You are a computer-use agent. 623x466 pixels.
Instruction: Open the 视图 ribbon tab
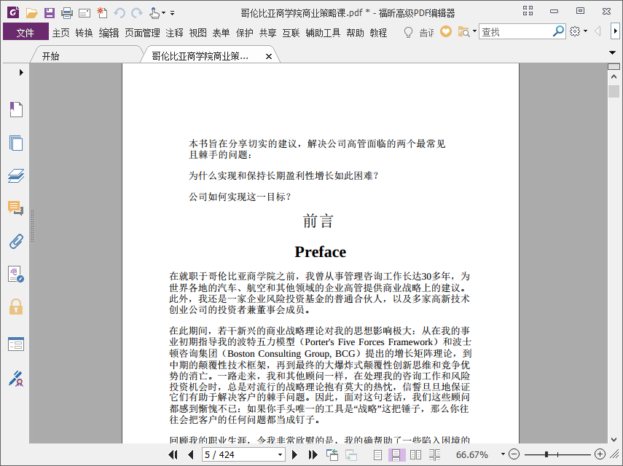click(198, 33)
